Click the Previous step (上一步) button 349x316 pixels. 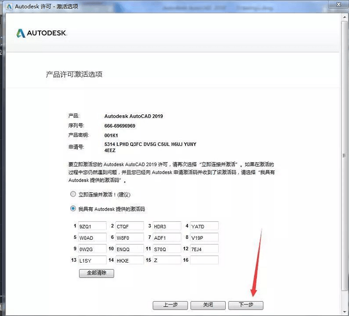pos(170,305)
